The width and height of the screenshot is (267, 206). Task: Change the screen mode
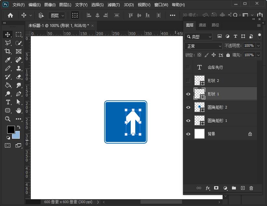[x=18, y=146]
